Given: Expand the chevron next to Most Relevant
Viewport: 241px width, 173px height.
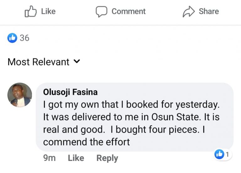Looking at the screenshot, I should click(x=77, y=62).
